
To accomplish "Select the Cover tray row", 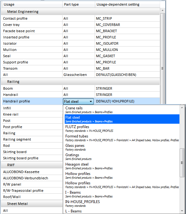I will [x=81, y=25].
